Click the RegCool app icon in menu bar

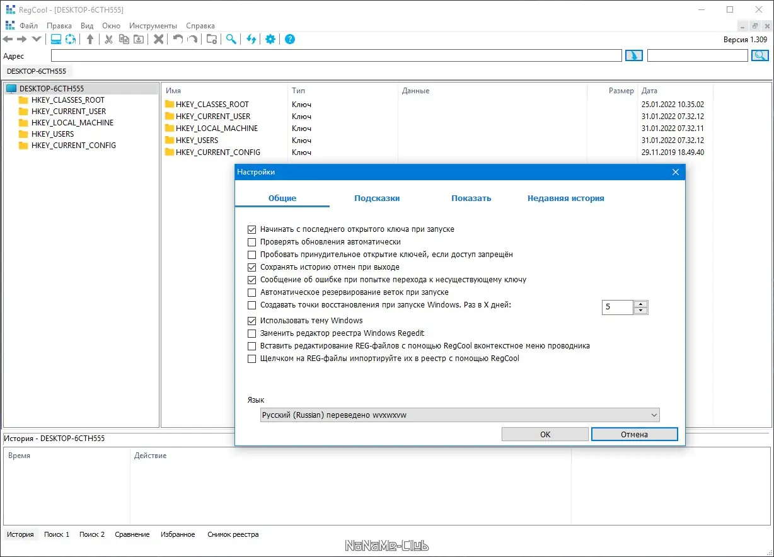pyautogui.click(x=10, y=26)
